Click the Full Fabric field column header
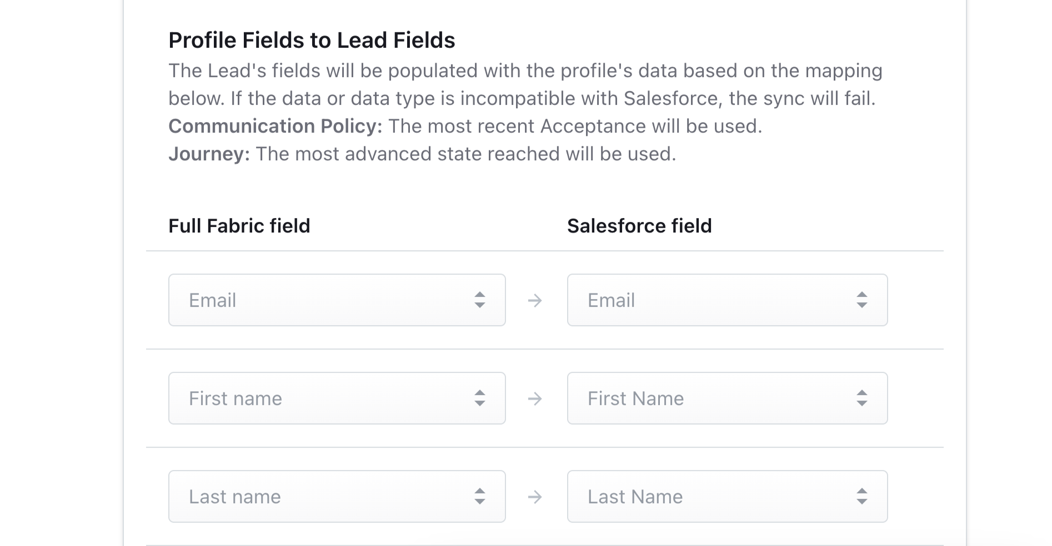This screenshot has height=546, width=1052. coord(239,226)
